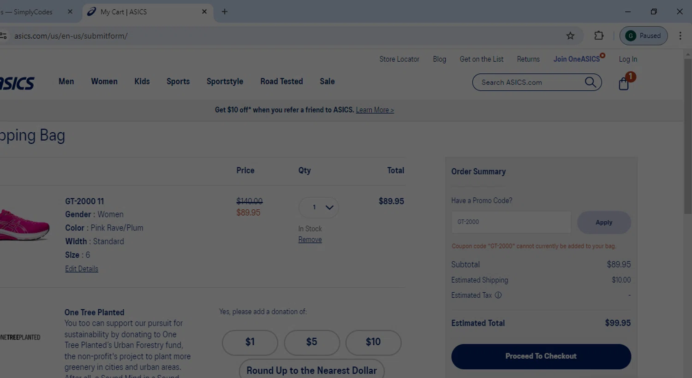This screenshot has width=692, height=378.
Task: Open a new browser tab
Action: pyautogui.click(x=225, y=12)
